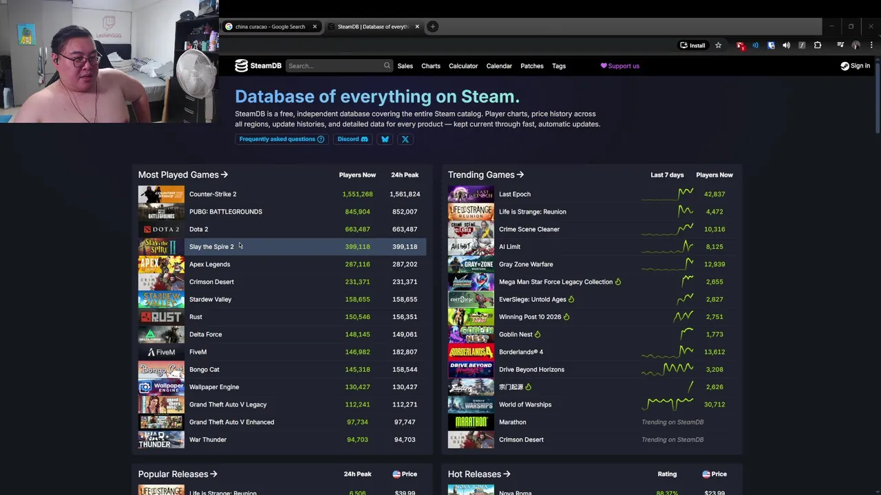Open the media control music-note icon
Viewport: 881px width, 495px height.
840,45
